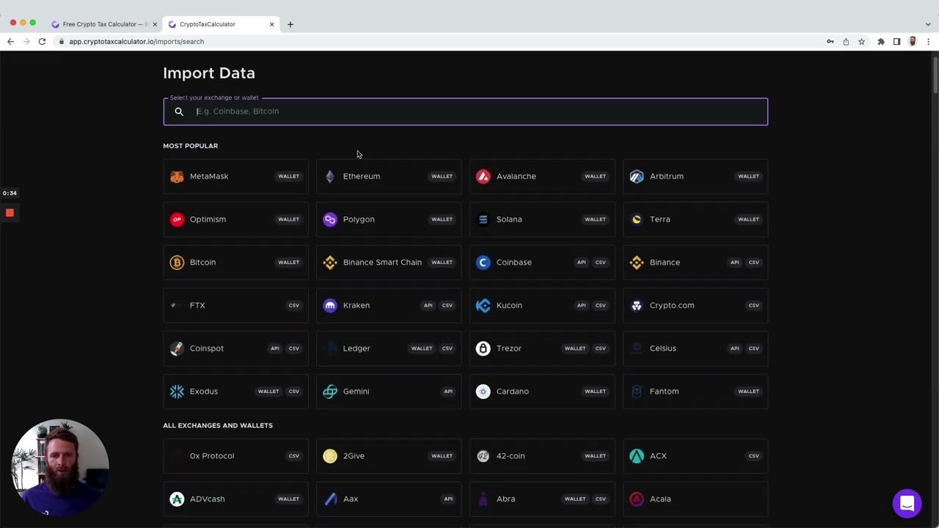Pick the Terra logo icon
This screenshot has width=939, height=528.
coord(637,219)
